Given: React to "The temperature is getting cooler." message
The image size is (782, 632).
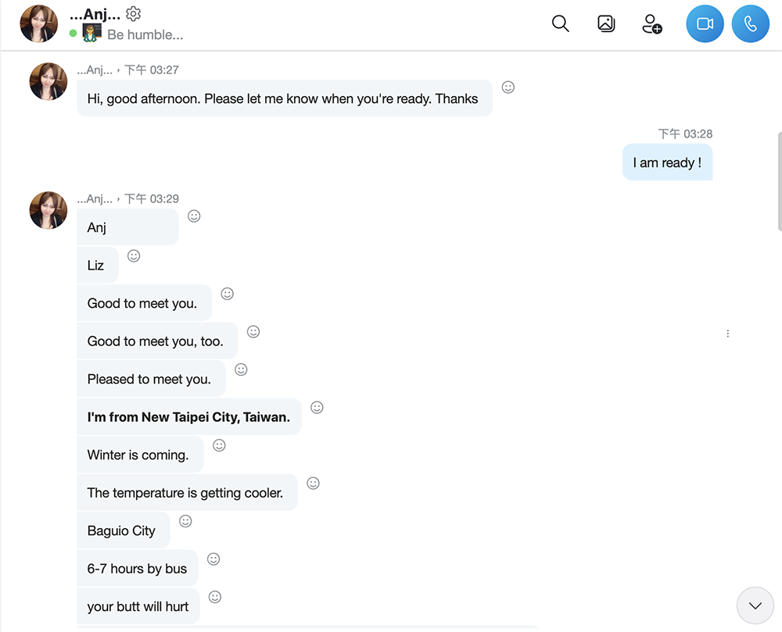Looking at the screenshot, I should [x=313, y=483].
